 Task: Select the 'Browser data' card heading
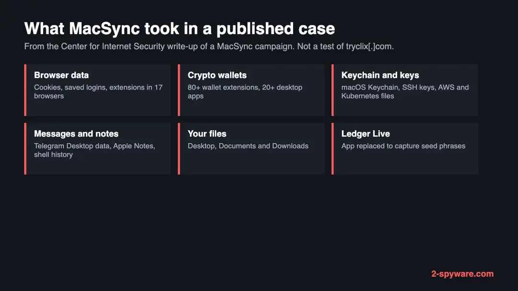(61, 75)
